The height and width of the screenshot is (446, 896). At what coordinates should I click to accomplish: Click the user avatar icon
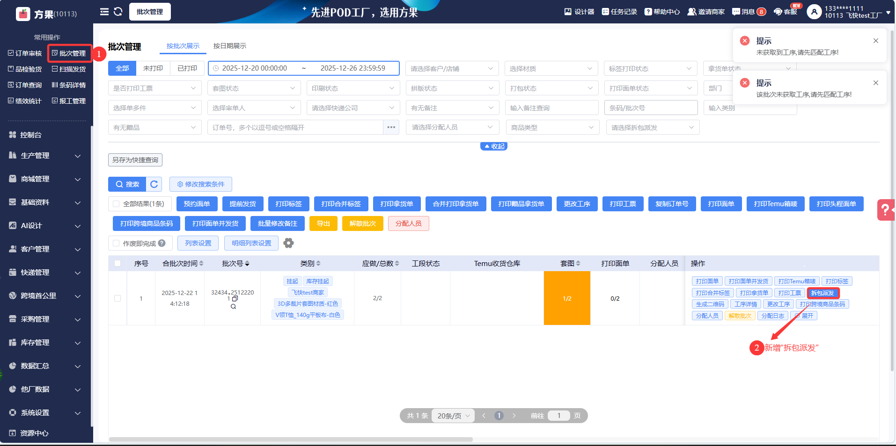tap(814, 12)
